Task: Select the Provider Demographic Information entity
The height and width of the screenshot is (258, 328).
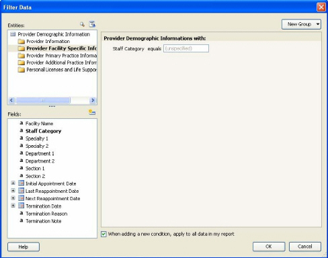Action: tap(54, 34)
